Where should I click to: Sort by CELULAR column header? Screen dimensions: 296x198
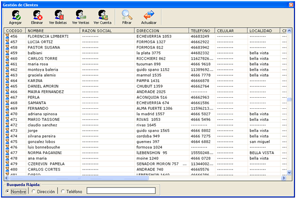click(x=231, y=31)
